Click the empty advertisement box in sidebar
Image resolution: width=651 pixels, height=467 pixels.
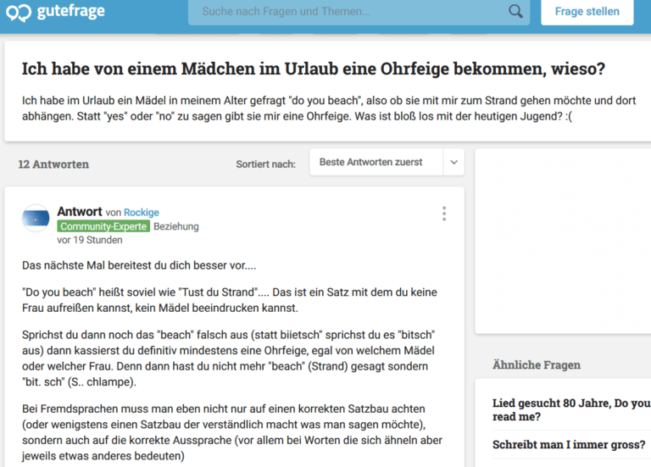[563, 241]
